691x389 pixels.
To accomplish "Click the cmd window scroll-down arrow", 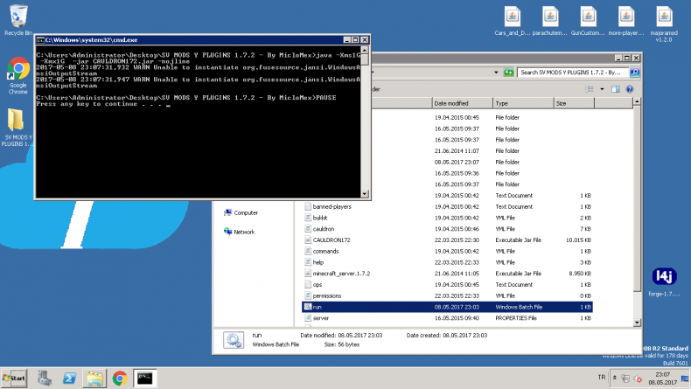I will tap(365, 194).
